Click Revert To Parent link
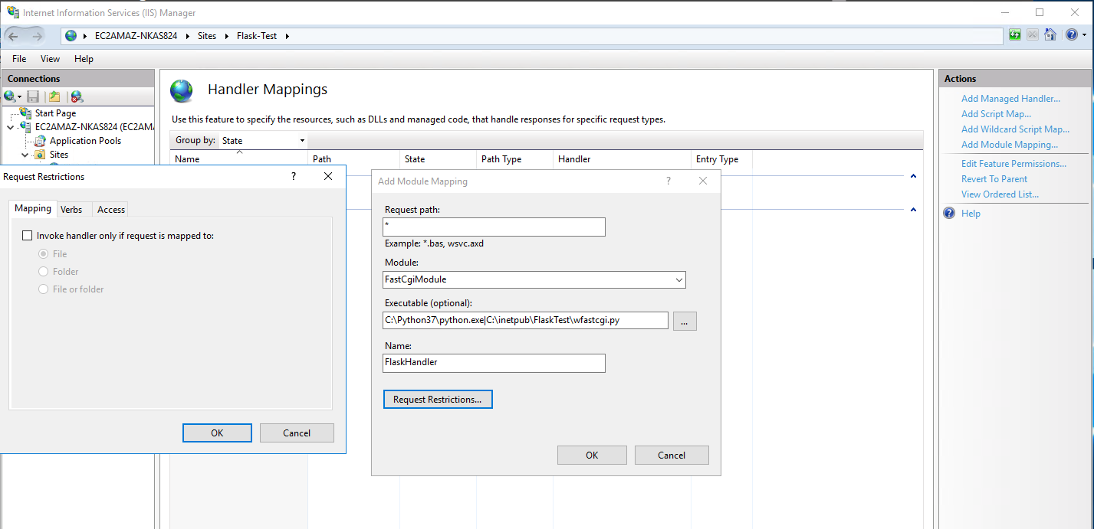This screenshot has width=1094, height=529. pos(994,179)
